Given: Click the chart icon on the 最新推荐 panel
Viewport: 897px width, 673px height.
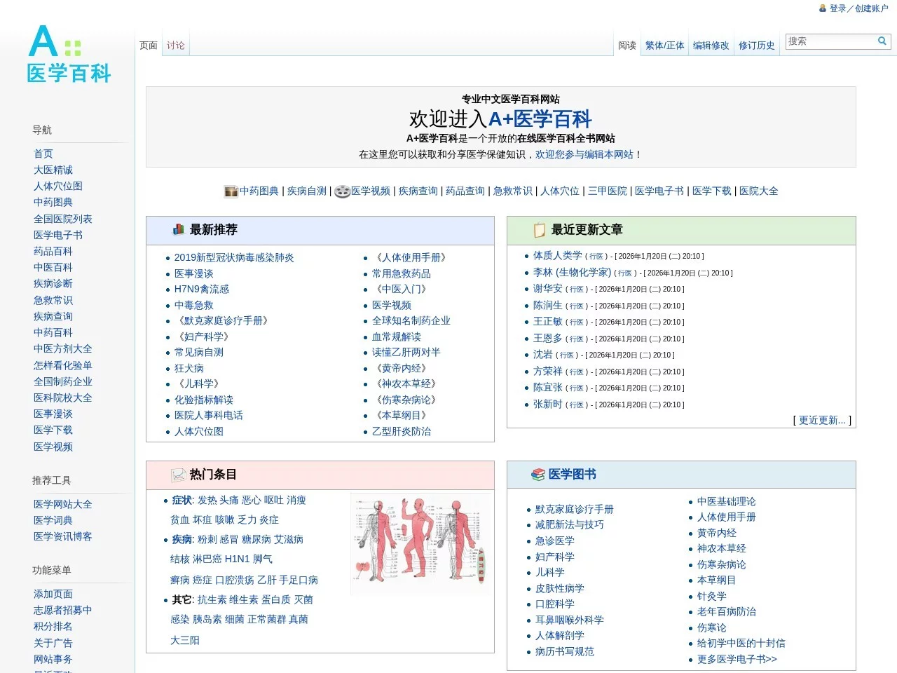Looking at the screenshot, I should 178,229.
